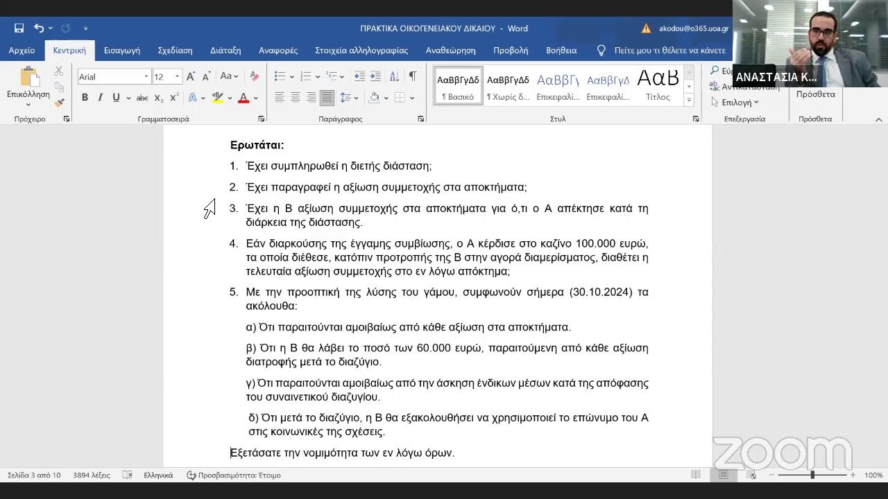This screenshot has width=888, height=499.
Task: Open the Προσβασιμότητα accessibility status
Action: 234,475
